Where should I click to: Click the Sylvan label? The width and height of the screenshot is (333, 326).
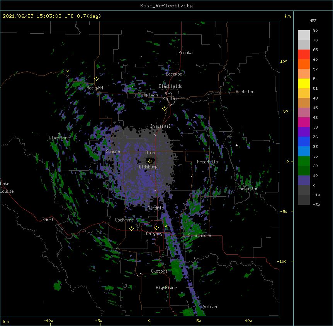tap(151, 95)
